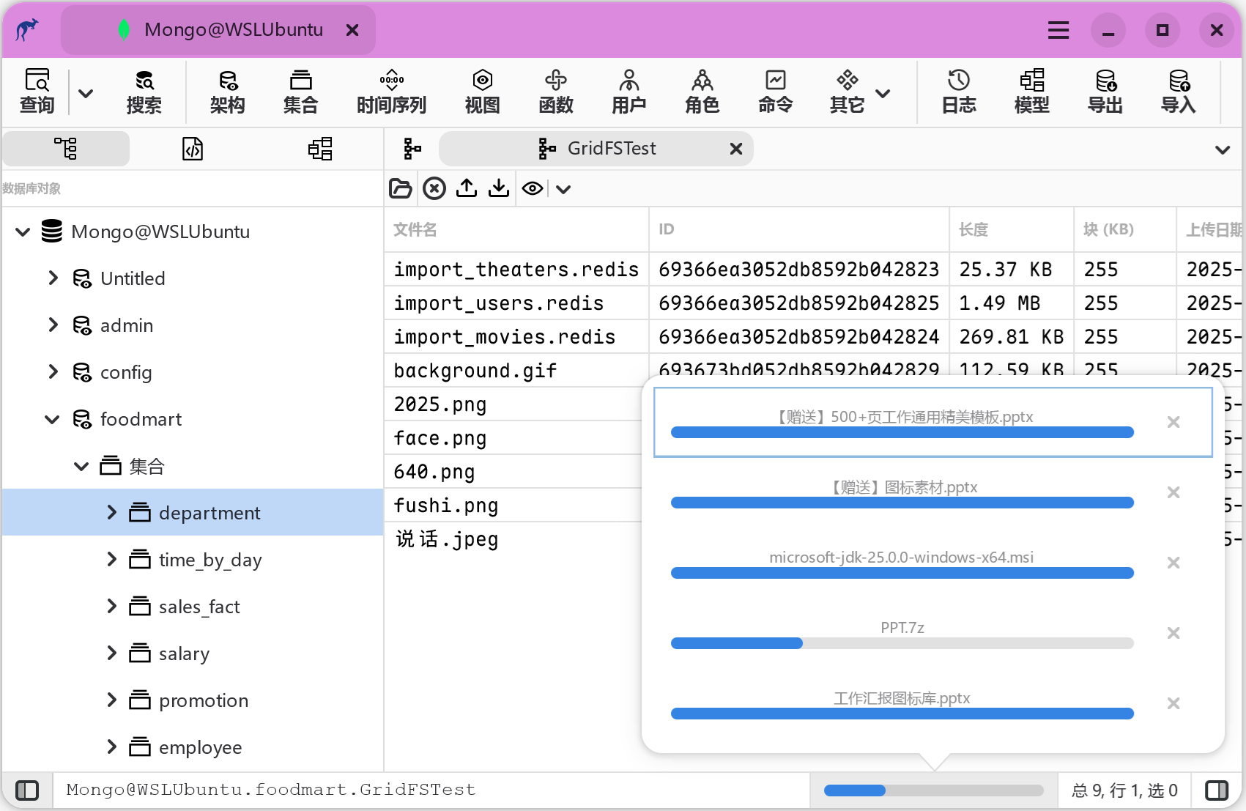Switch to the GridFSTest tab
1246x811 pixels.
click(x=610, y=148)
